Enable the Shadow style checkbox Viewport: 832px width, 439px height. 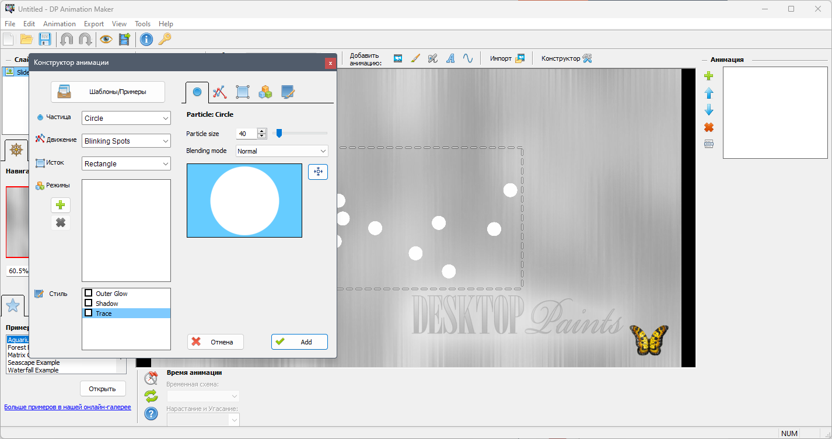[89, 303]
